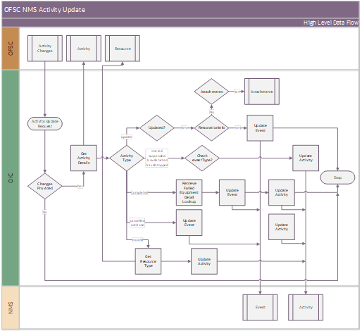Click the 'No' label below Changes Provided

[x=45, y=212]
